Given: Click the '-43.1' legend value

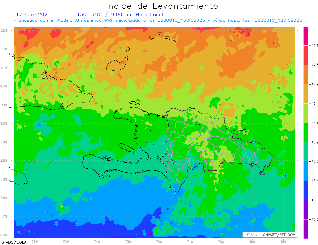Looking at the screenshot, I should [313, 123].
